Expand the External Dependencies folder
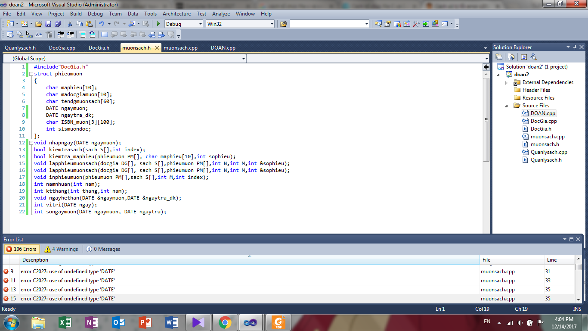Image resolution: width=588 pixels, height=331 pixels. click(507, 82)
